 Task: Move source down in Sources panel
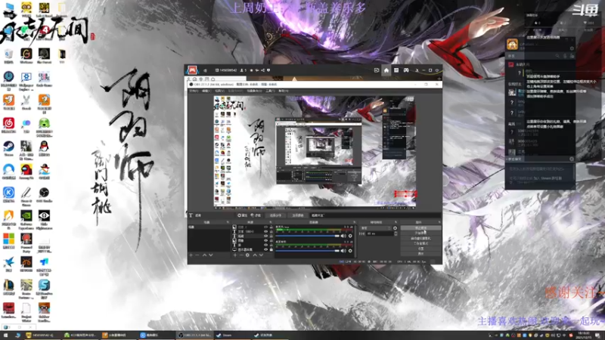[x=261, y=255]
